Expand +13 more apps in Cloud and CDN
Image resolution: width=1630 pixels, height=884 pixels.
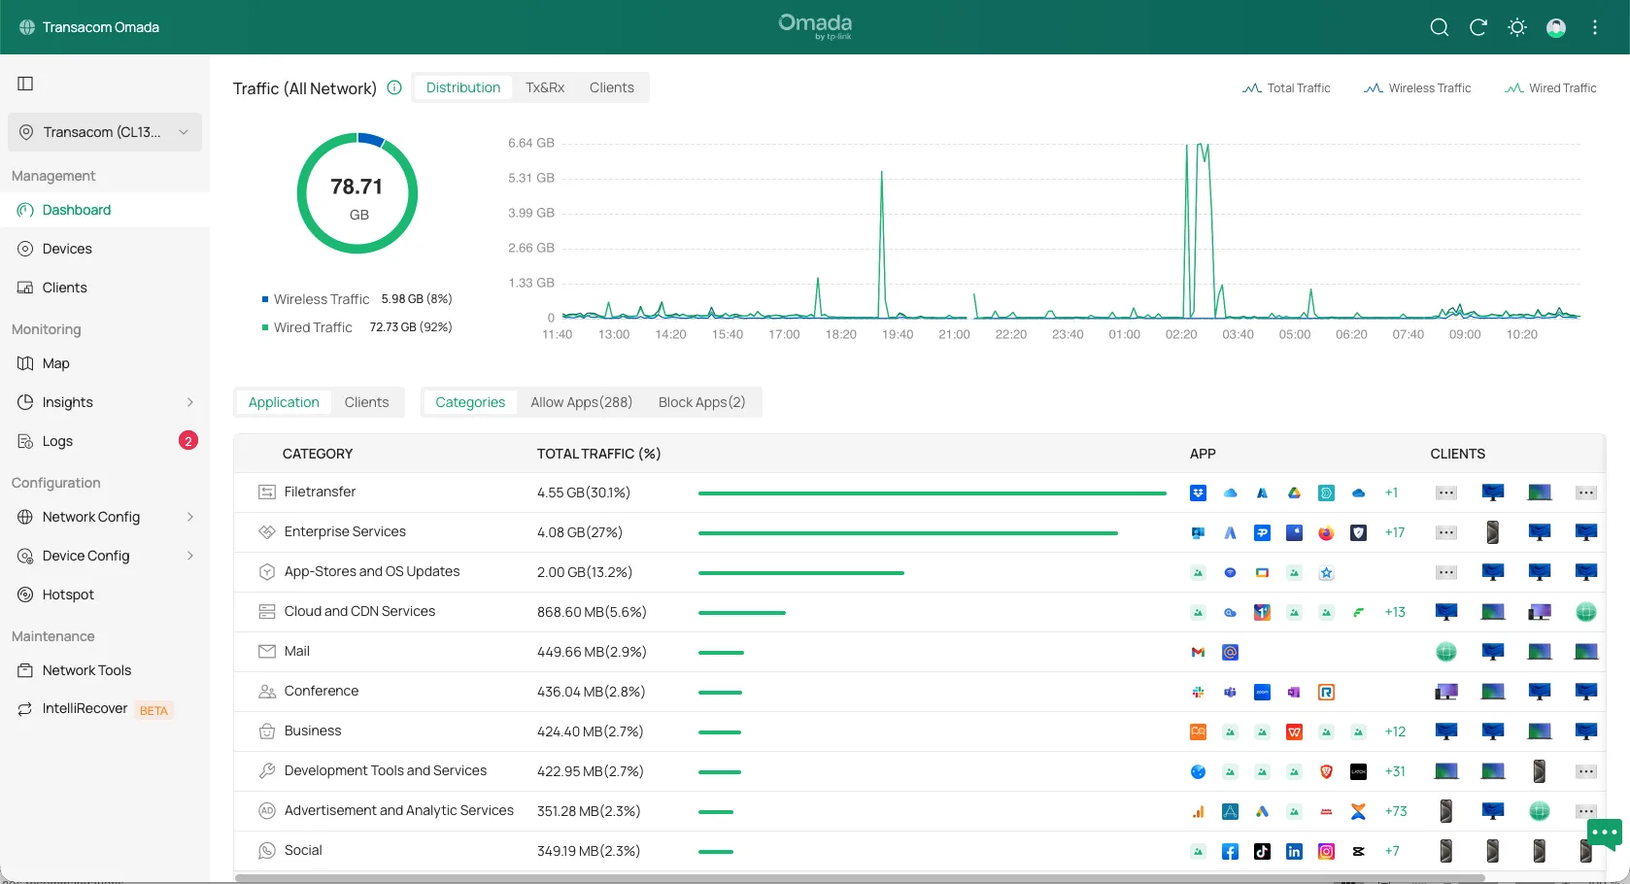[1395, 613]
